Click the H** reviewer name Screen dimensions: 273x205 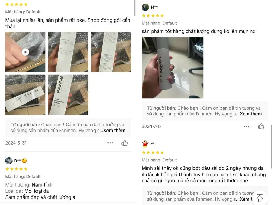click(154, 7)
